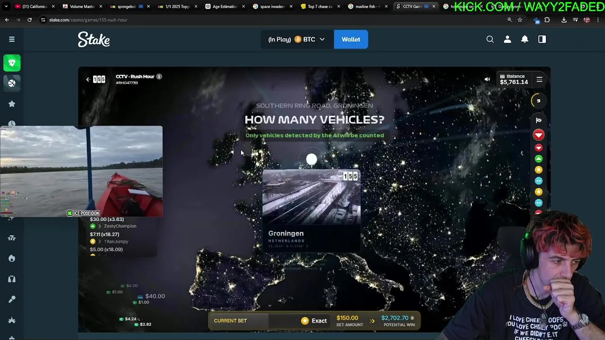Open the flame Hot games sidebar icon
Screen dimensions: 605x340
[12, 258]
